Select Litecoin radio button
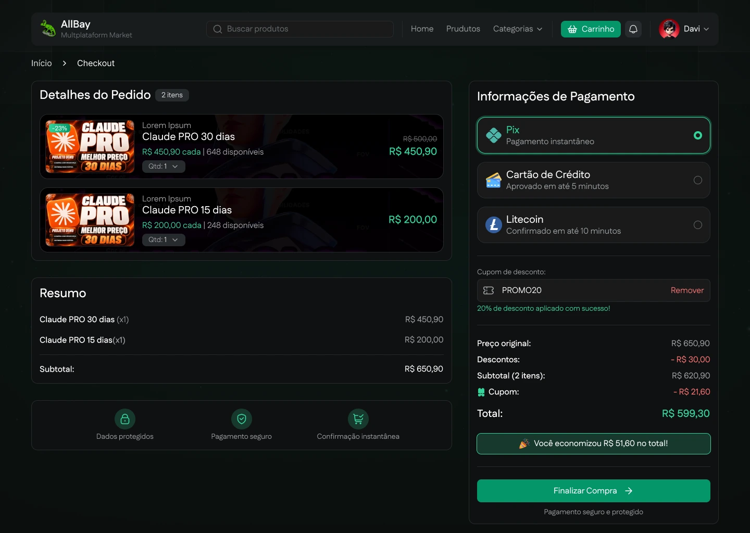 (698, 225)
